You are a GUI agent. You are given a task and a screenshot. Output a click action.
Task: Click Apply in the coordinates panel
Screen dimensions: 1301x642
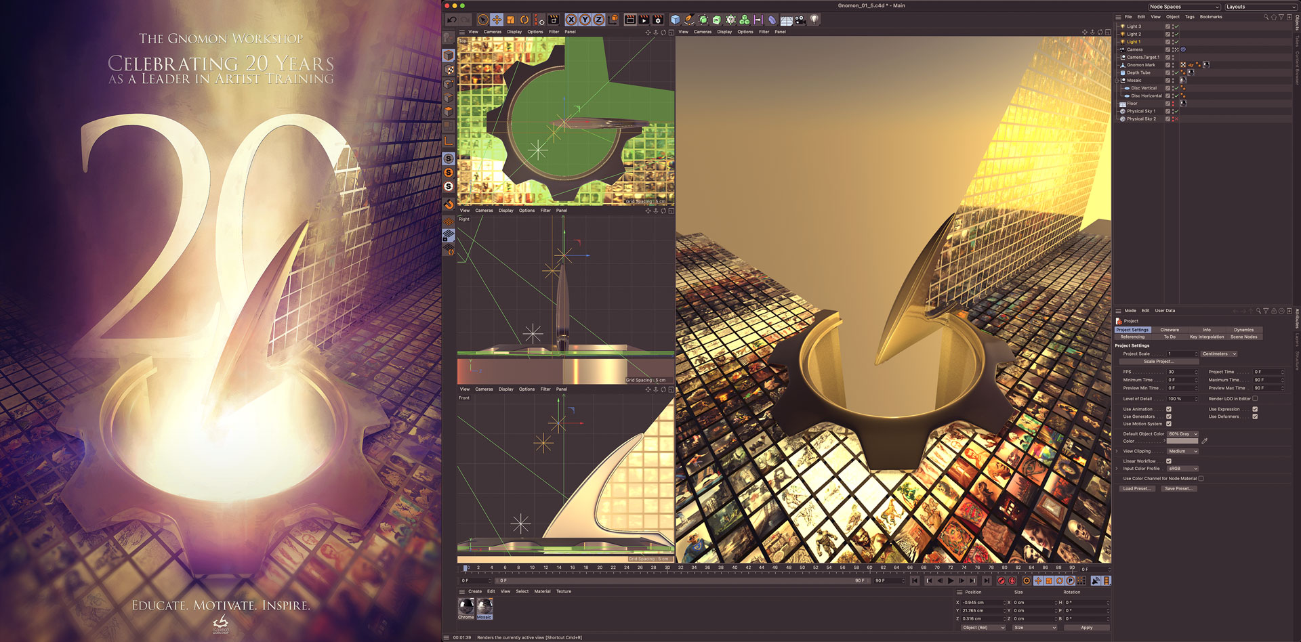pos(1086,628)
